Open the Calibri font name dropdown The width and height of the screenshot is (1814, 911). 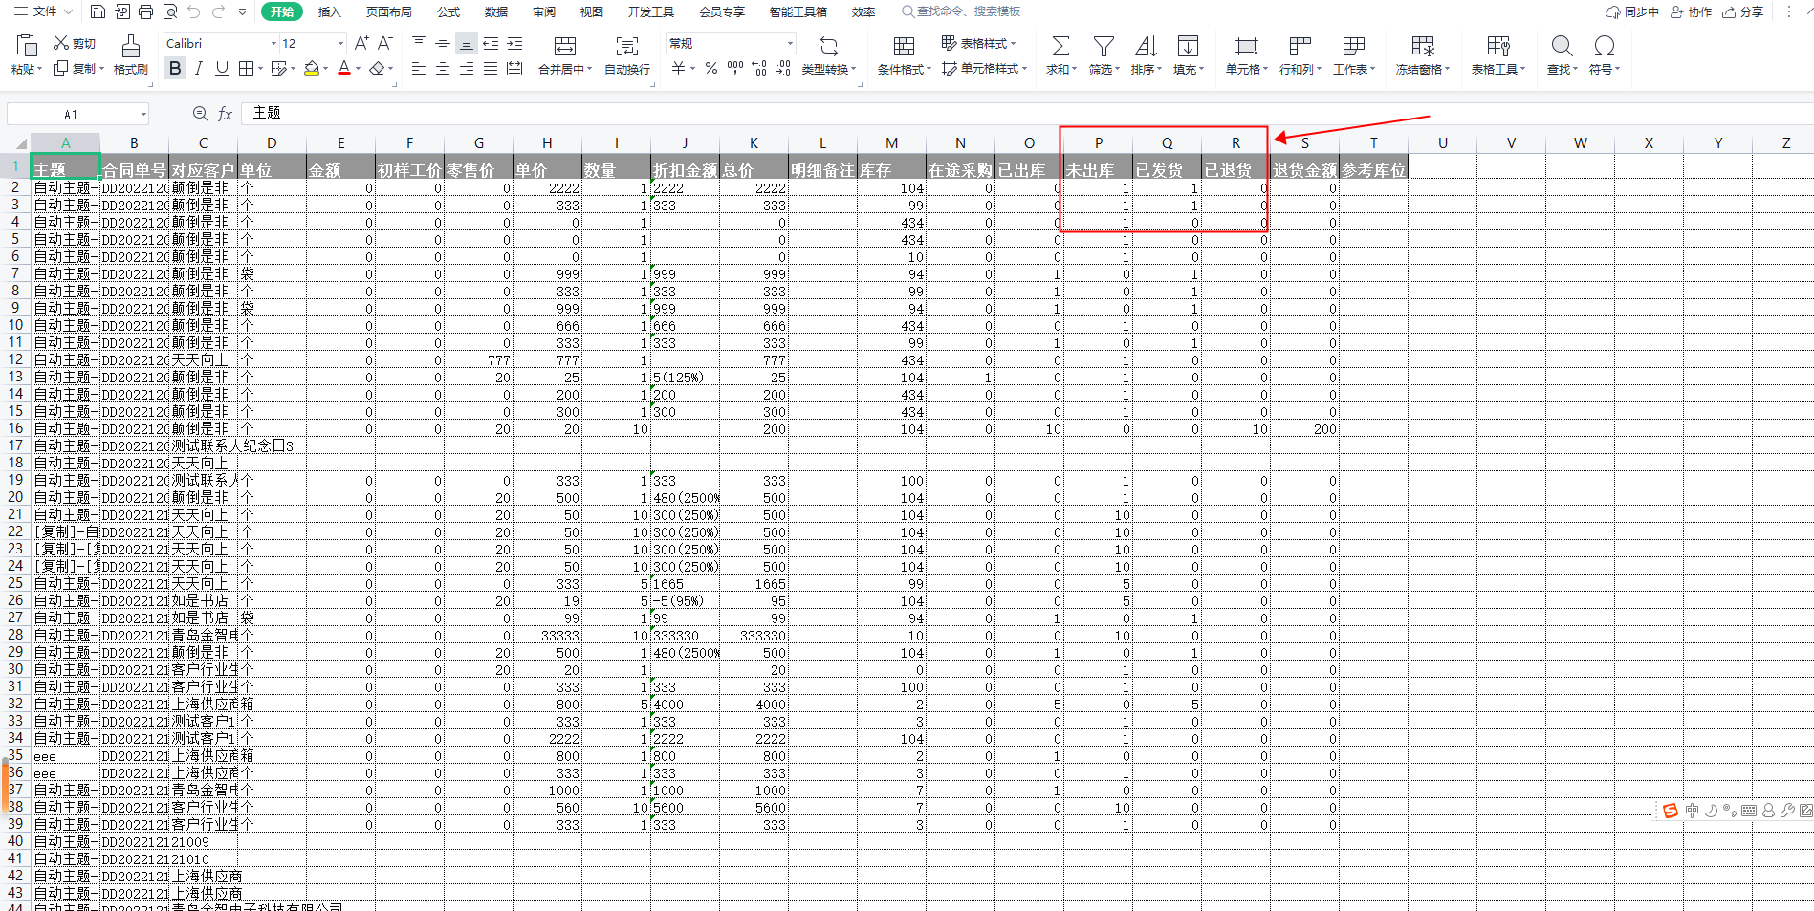pos(273,43)
